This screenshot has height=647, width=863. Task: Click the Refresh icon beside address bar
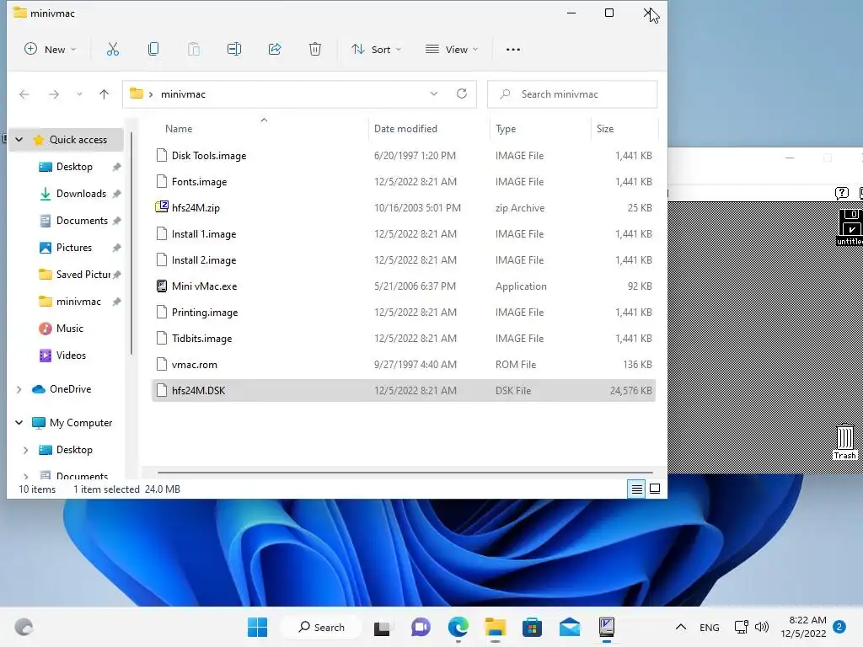(x=462, y=94)
